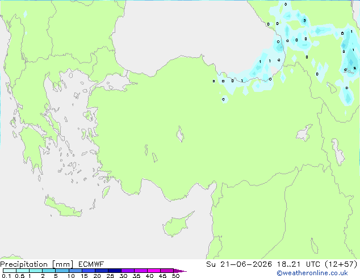
Task: Click the medium blue 10–15 mm legend swatch
Action: click(x=76, y=271)
